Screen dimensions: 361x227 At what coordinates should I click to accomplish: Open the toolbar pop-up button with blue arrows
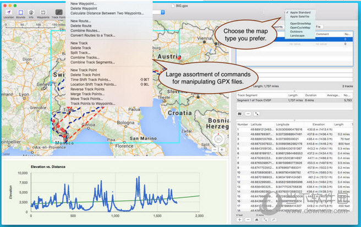pos(163,12)
